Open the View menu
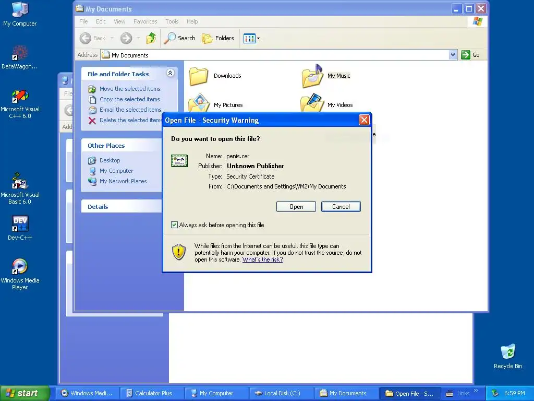The image size is (534, 401). tap(119, 21)
